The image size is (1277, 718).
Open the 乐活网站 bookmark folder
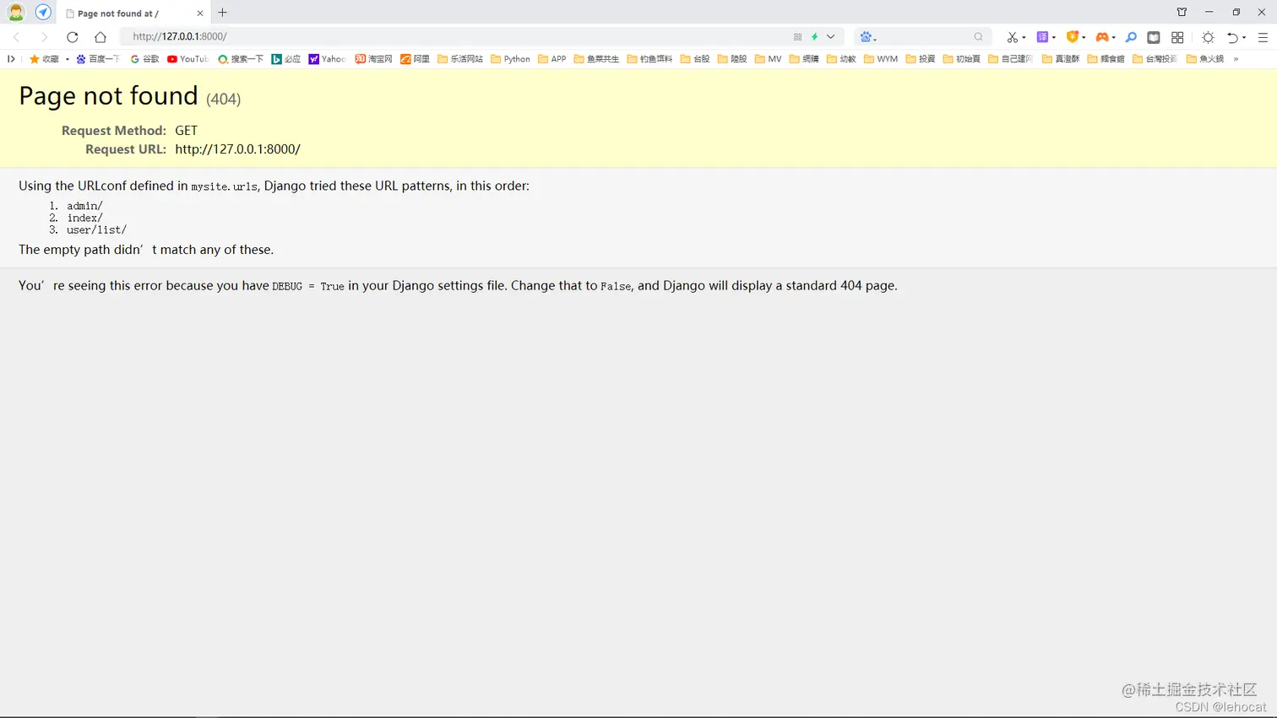coord(460,59)
